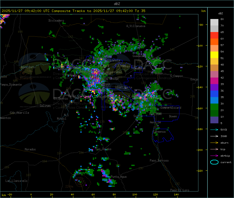Click the 'Nihuil' map label
This screenshot has height=198, width=234.
61,119
